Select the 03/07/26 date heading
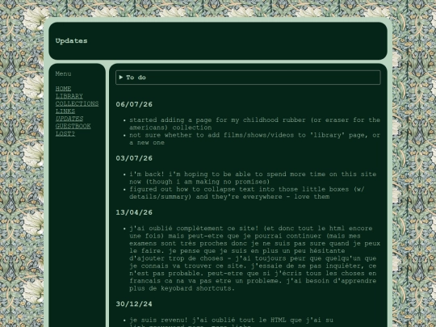Viewport: 436px width, 327px height. click(134, 158)
